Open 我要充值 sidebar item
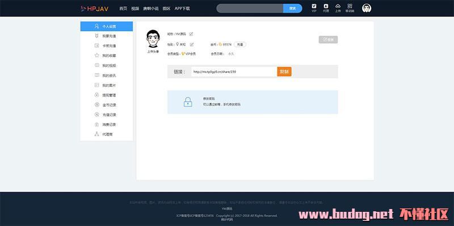454x226 pixels. (107, 36)
